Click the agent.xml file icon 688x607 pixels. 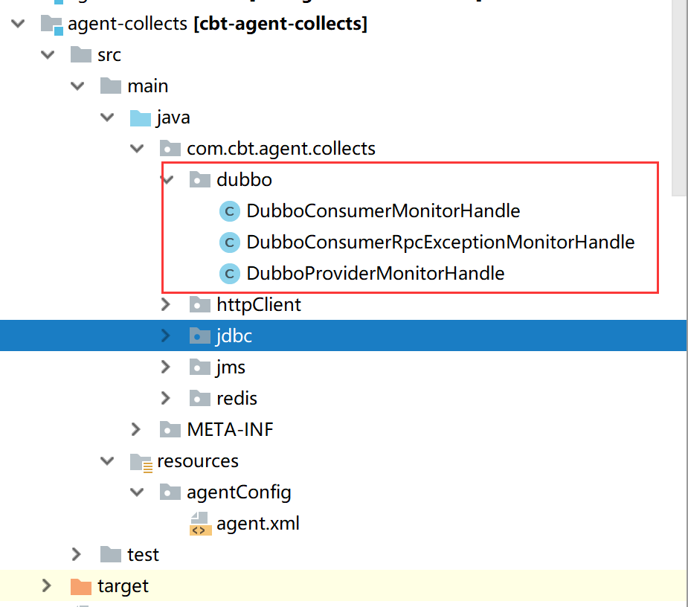(x=201, y=524)
